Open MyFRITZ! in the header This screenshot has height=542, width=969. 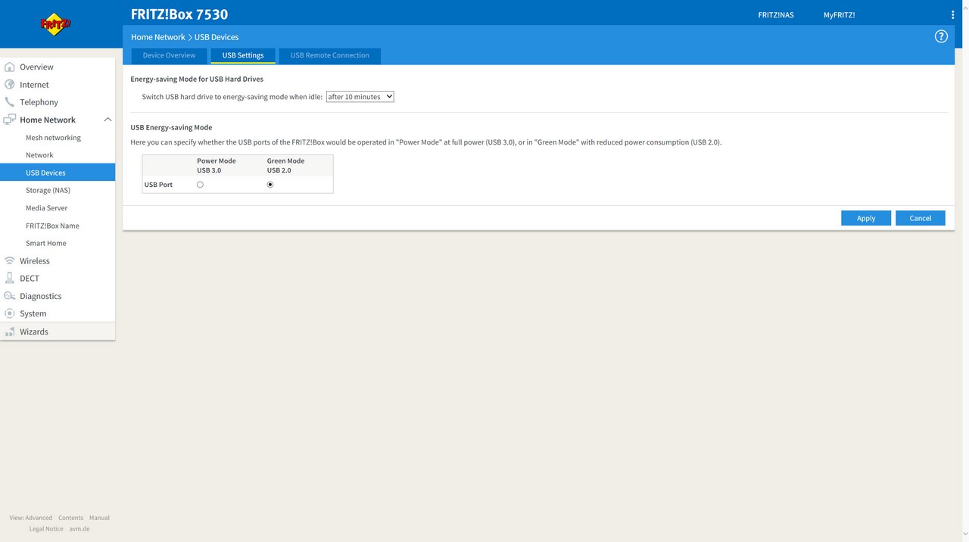[839, 15]
